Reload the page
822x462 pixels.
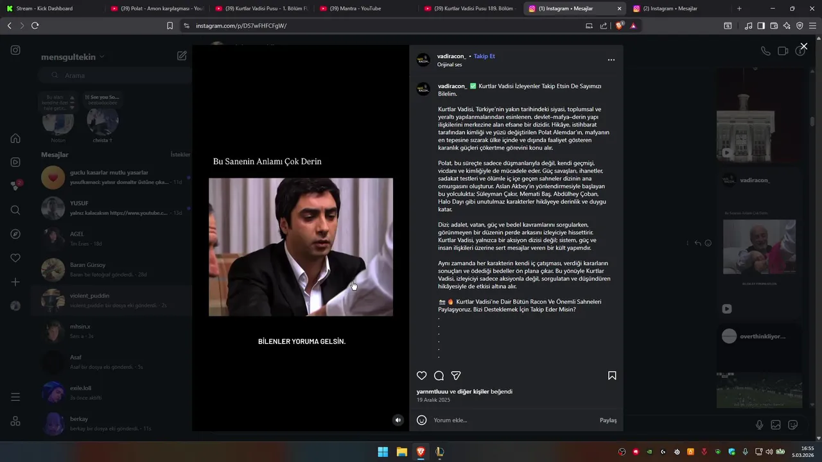point(35,26)
